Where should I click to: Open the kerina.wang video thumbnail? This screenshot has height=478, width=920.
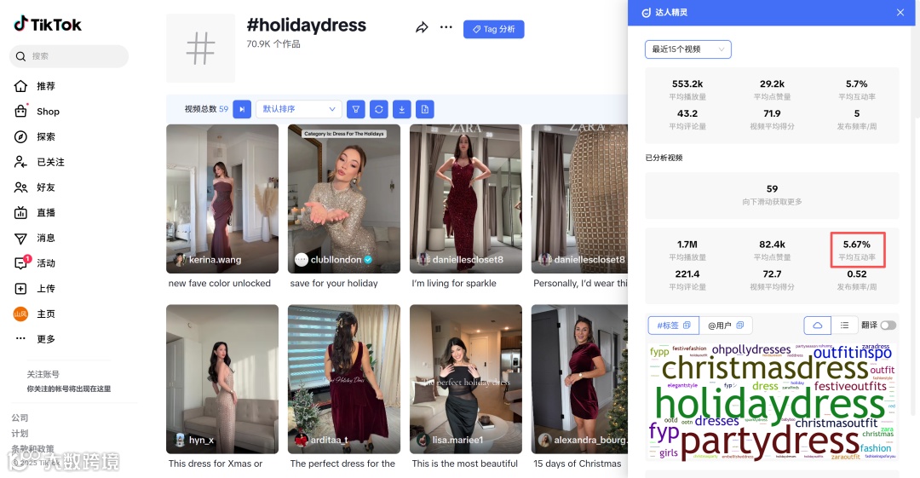pyautogui.click(x=222, y=199)
